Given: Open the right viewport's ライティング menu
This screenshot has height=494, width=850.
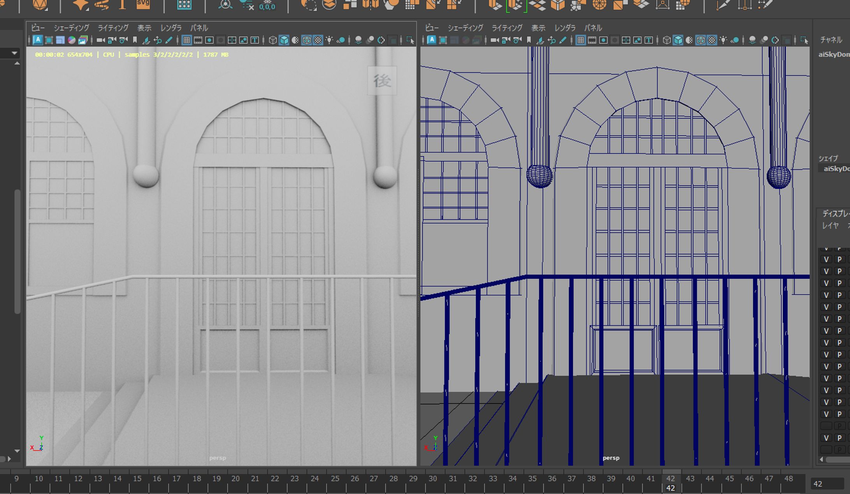Looking at the screenshot, I should (x=507, y=28).
